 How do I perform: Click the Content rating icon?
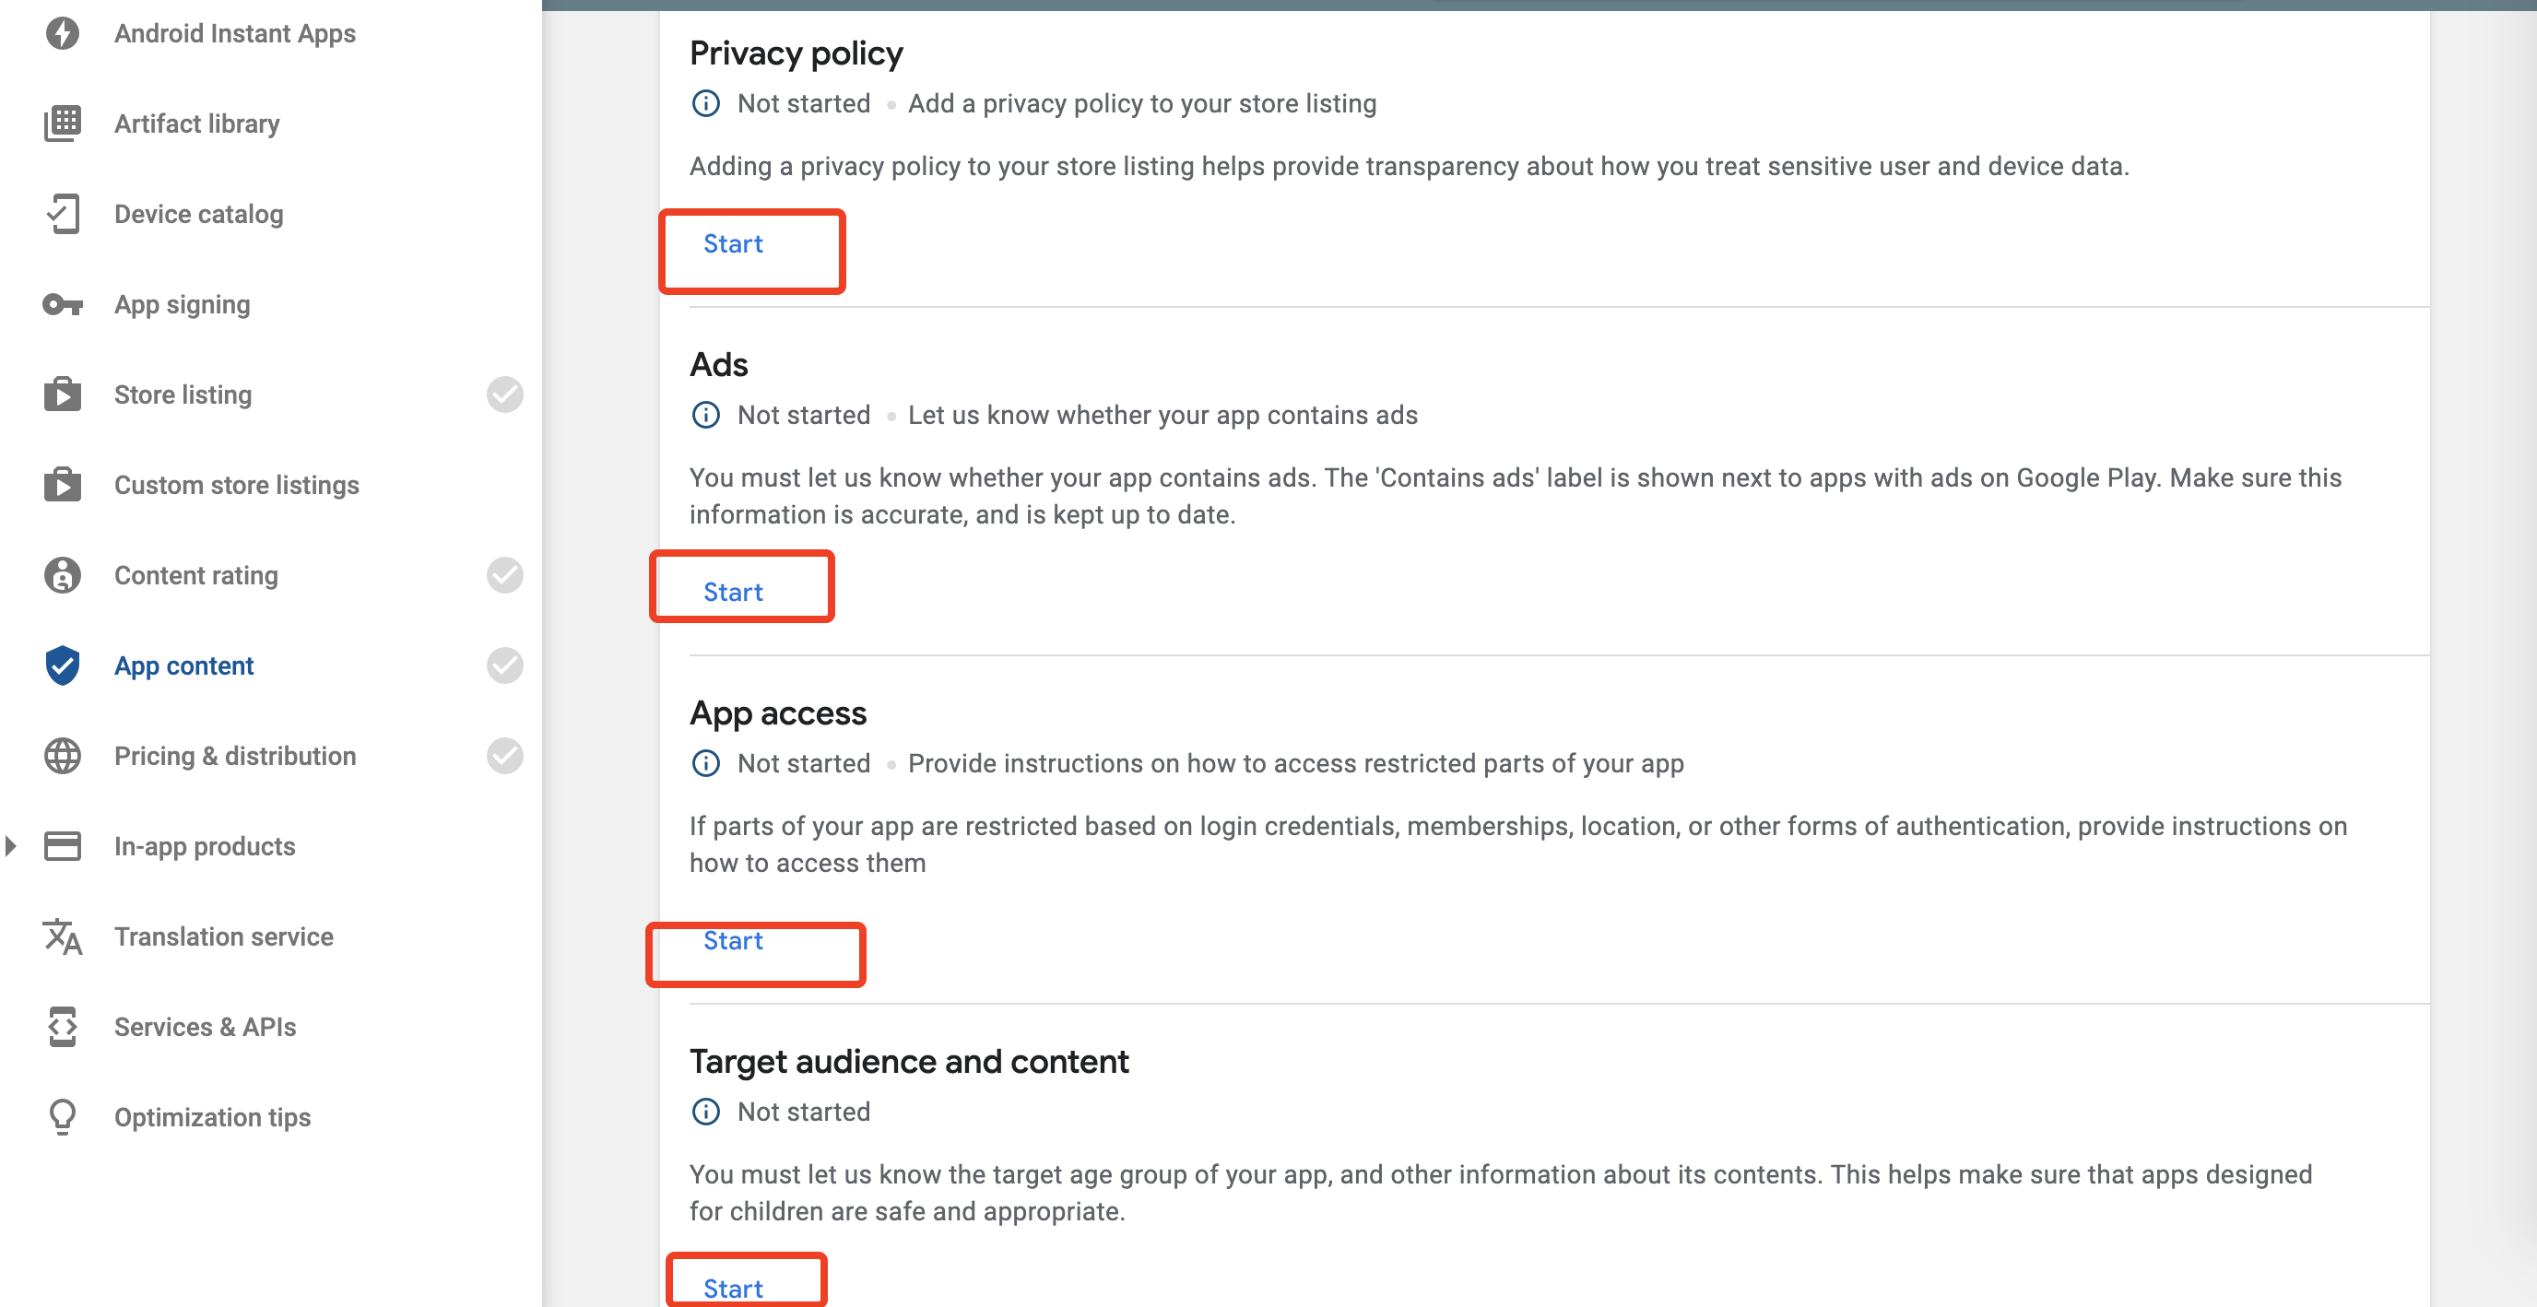pos(62,575)
